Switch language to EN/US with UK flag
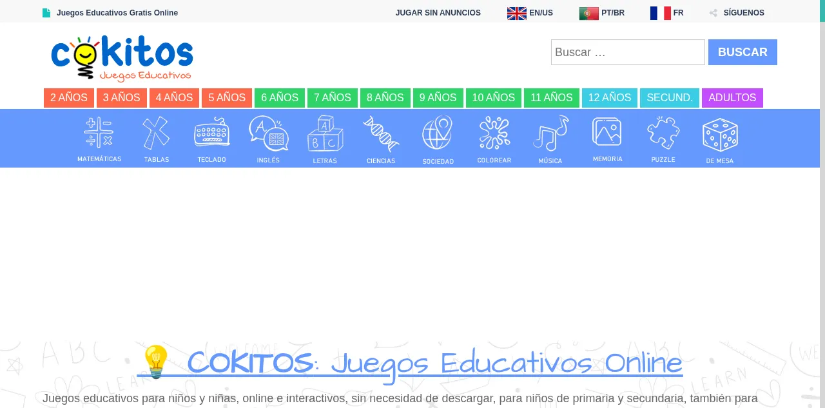 click(x=530, y=13)
